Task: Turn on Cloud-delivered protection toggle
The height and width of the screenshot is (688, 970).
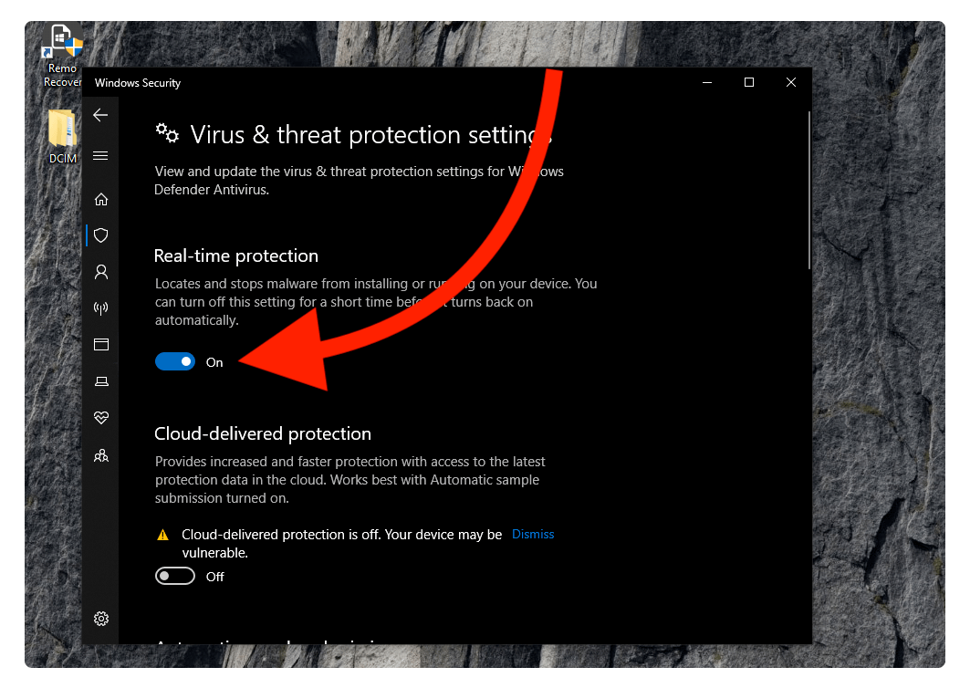Action: [175, 576]
